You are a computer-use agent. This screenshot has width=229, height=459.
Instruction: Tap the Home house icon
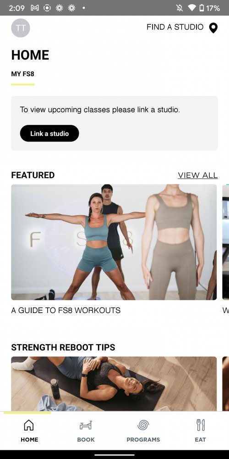coord(28,425)
